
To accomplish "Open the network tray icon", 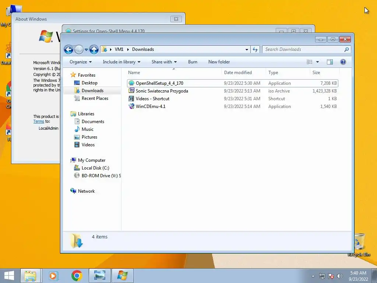I will (322, 276).
